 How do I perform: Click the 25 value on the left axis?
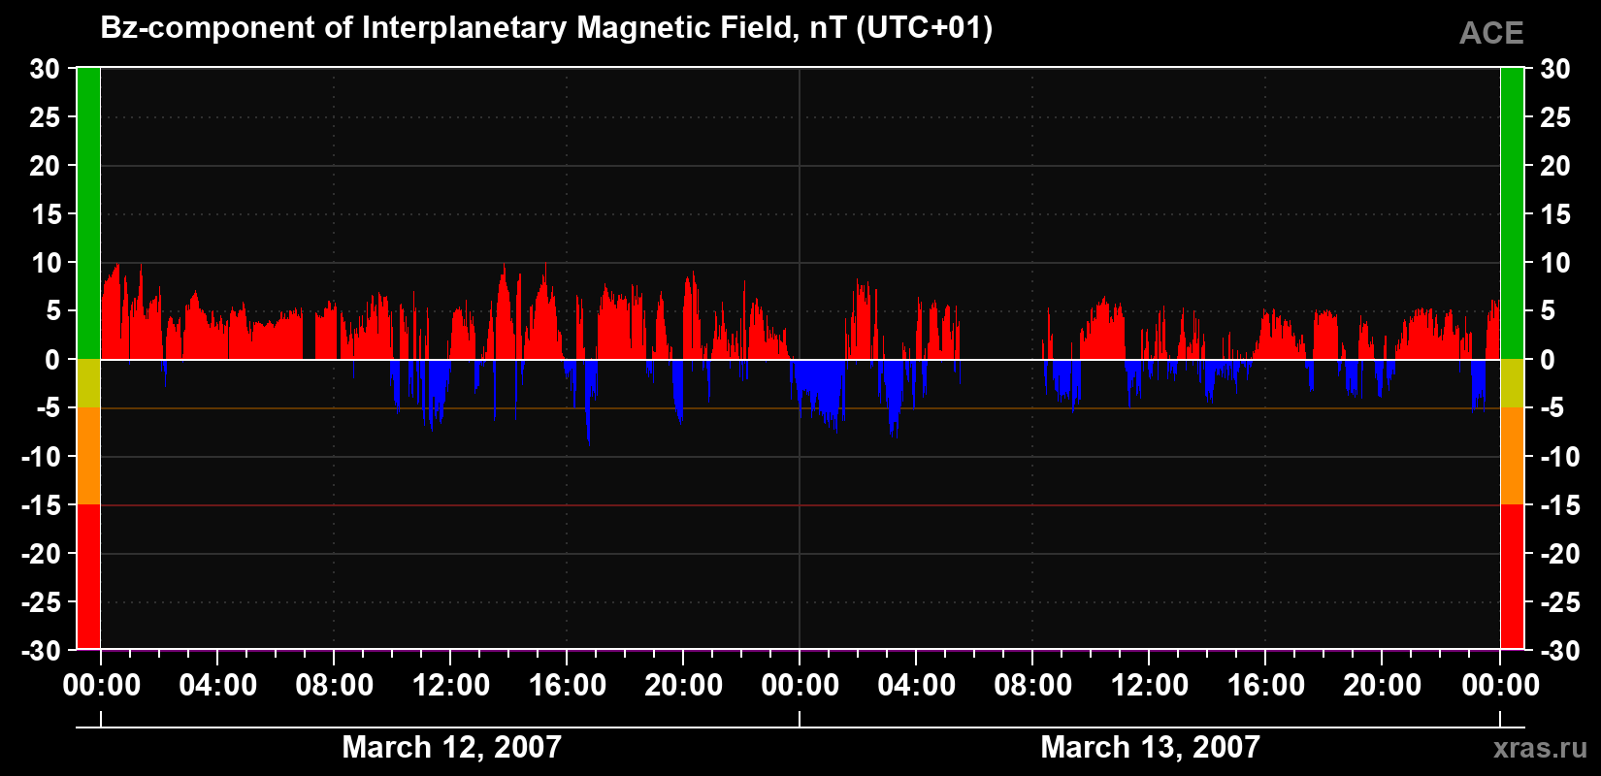pyautogui.click(x=45, y=117)
